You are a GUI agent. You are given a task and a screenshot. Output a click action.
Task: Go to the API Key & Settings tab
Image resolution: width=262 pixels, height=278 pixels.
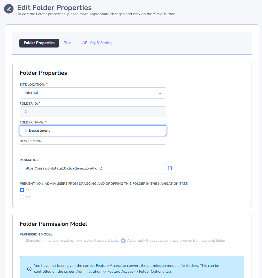(x=98, y=43)
